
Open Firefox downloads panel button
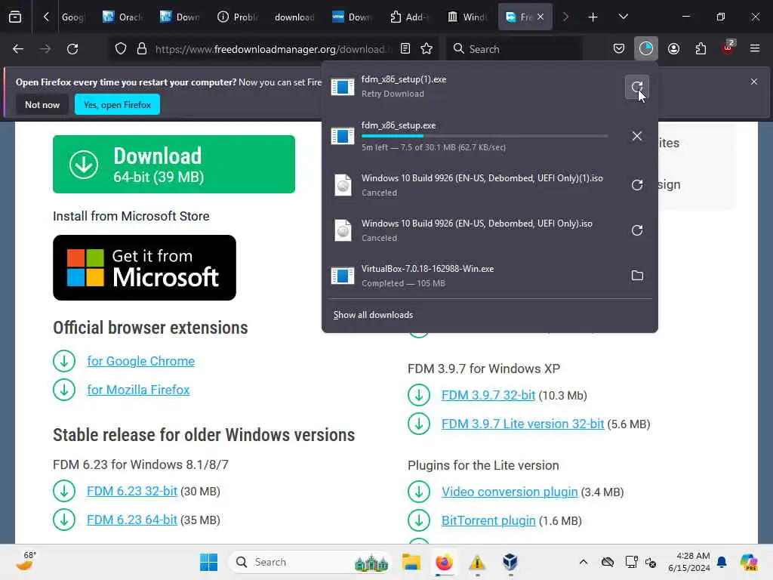pos(646,49)
